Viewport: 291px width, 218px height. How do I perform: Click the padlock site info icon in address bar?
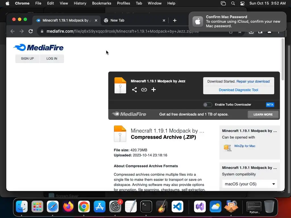[42, 31]
